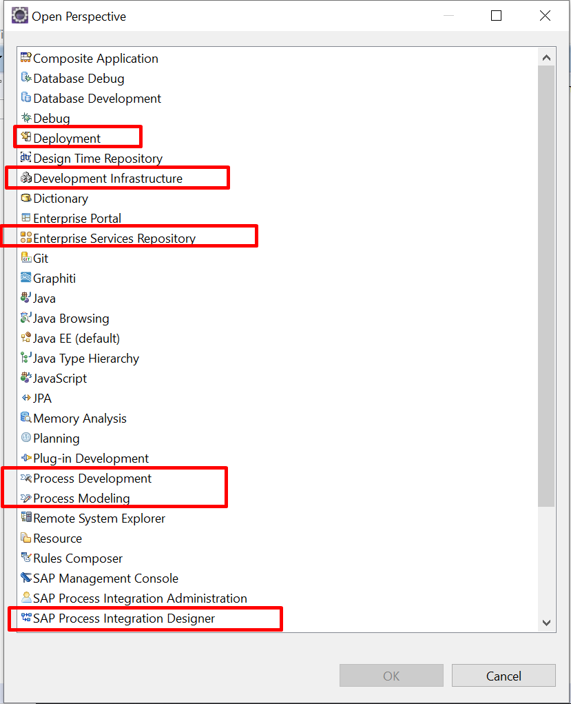This screenshot has height=704, width=571.
Task: Click the Resource folder icon
Action: click(x=26, y=538)
